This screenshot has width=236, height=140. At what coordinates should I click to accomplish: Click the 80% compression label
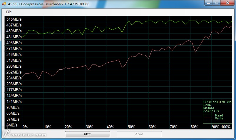tap(194, 127)
